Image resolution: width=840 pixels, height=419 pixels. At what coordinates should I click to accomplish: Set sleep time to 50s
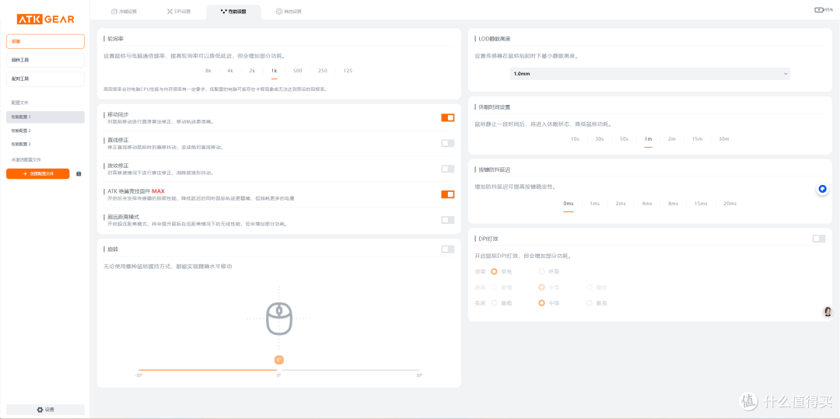point(624,139)
